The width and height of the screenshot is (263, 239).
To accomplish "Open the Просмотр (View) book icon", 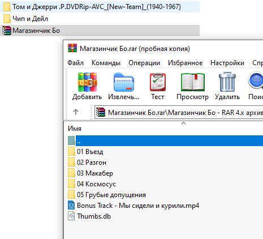I will (192, 82).
